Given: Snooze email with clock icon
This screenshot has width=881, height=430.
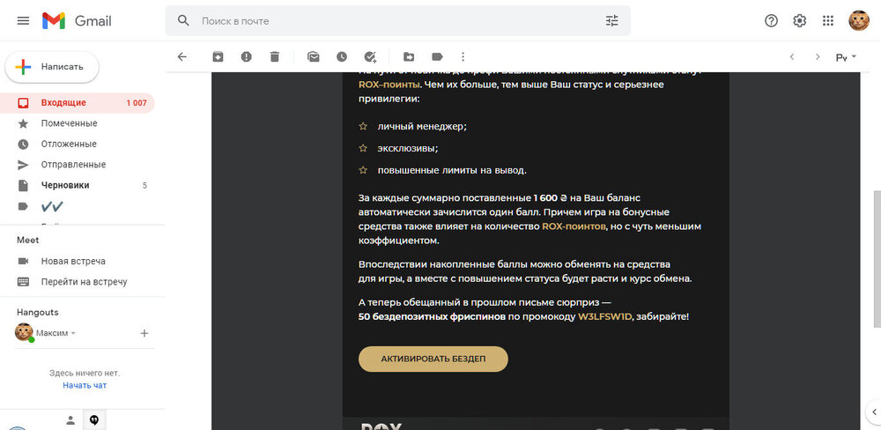Looking at the screenshot, I should point(341,56).
